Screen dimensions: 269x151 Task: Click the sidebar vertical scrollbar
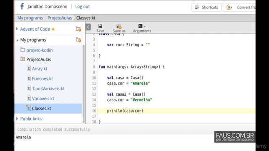click(x=84, y=84)
